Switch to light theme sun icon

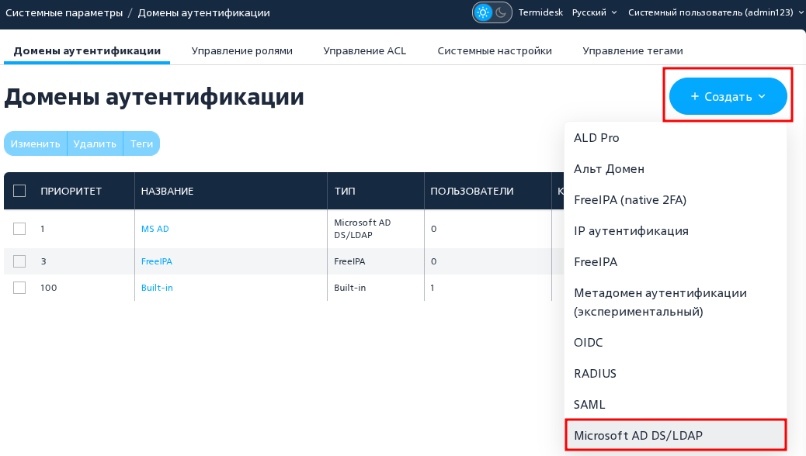point(483,12)
